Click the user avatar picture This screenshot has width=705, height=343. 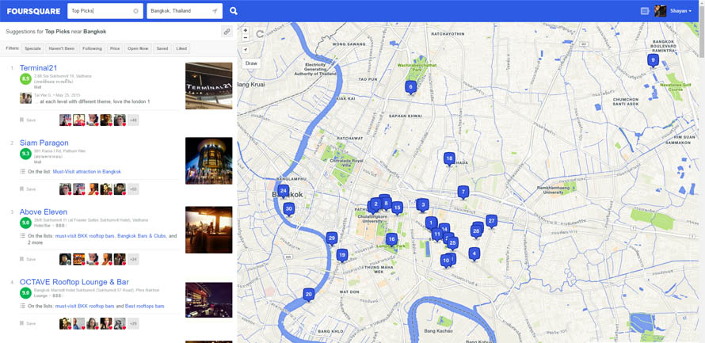click(x=660, y=11)
